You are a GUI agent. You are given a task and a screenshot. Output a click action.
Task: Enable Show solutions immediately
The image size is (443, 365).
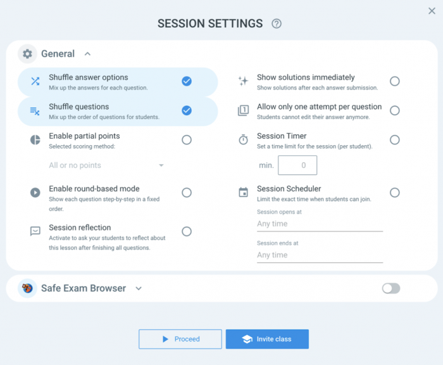click(395, 82)
